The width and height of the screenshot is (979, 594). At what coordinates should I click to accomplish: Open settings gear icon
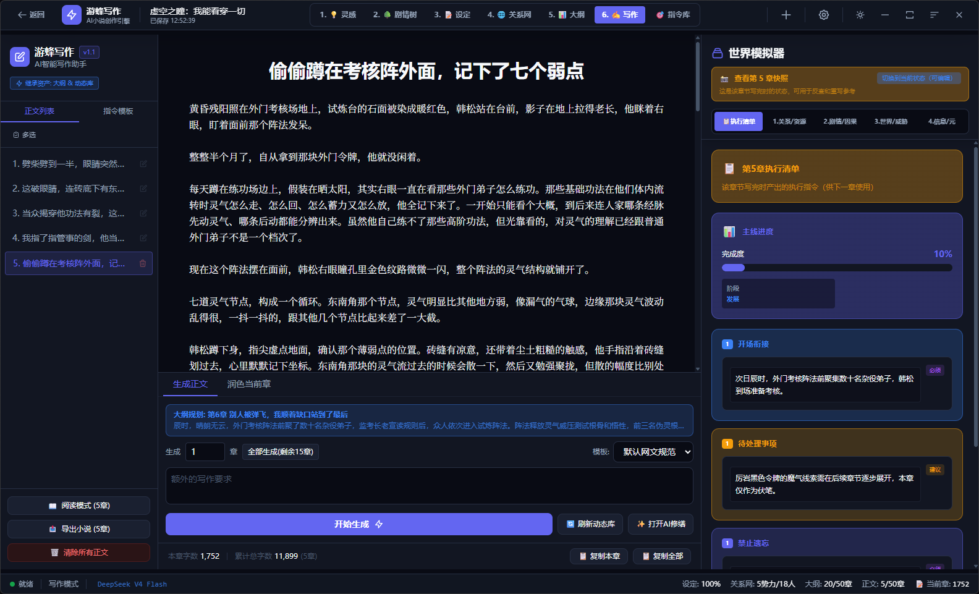(824, 15)
